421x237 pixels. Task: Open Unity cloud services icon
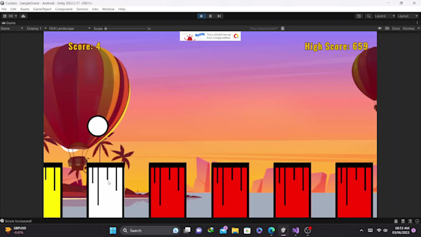[x=24, y=16]
